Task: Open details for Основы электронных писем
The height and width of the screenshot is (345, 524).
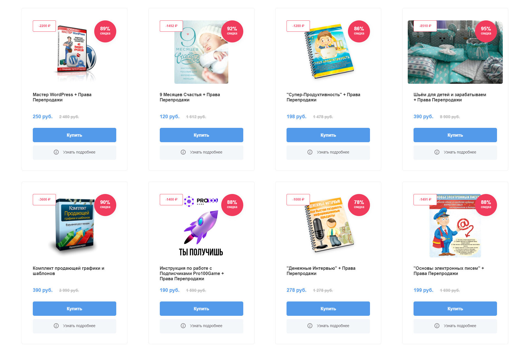Action: 455,326
